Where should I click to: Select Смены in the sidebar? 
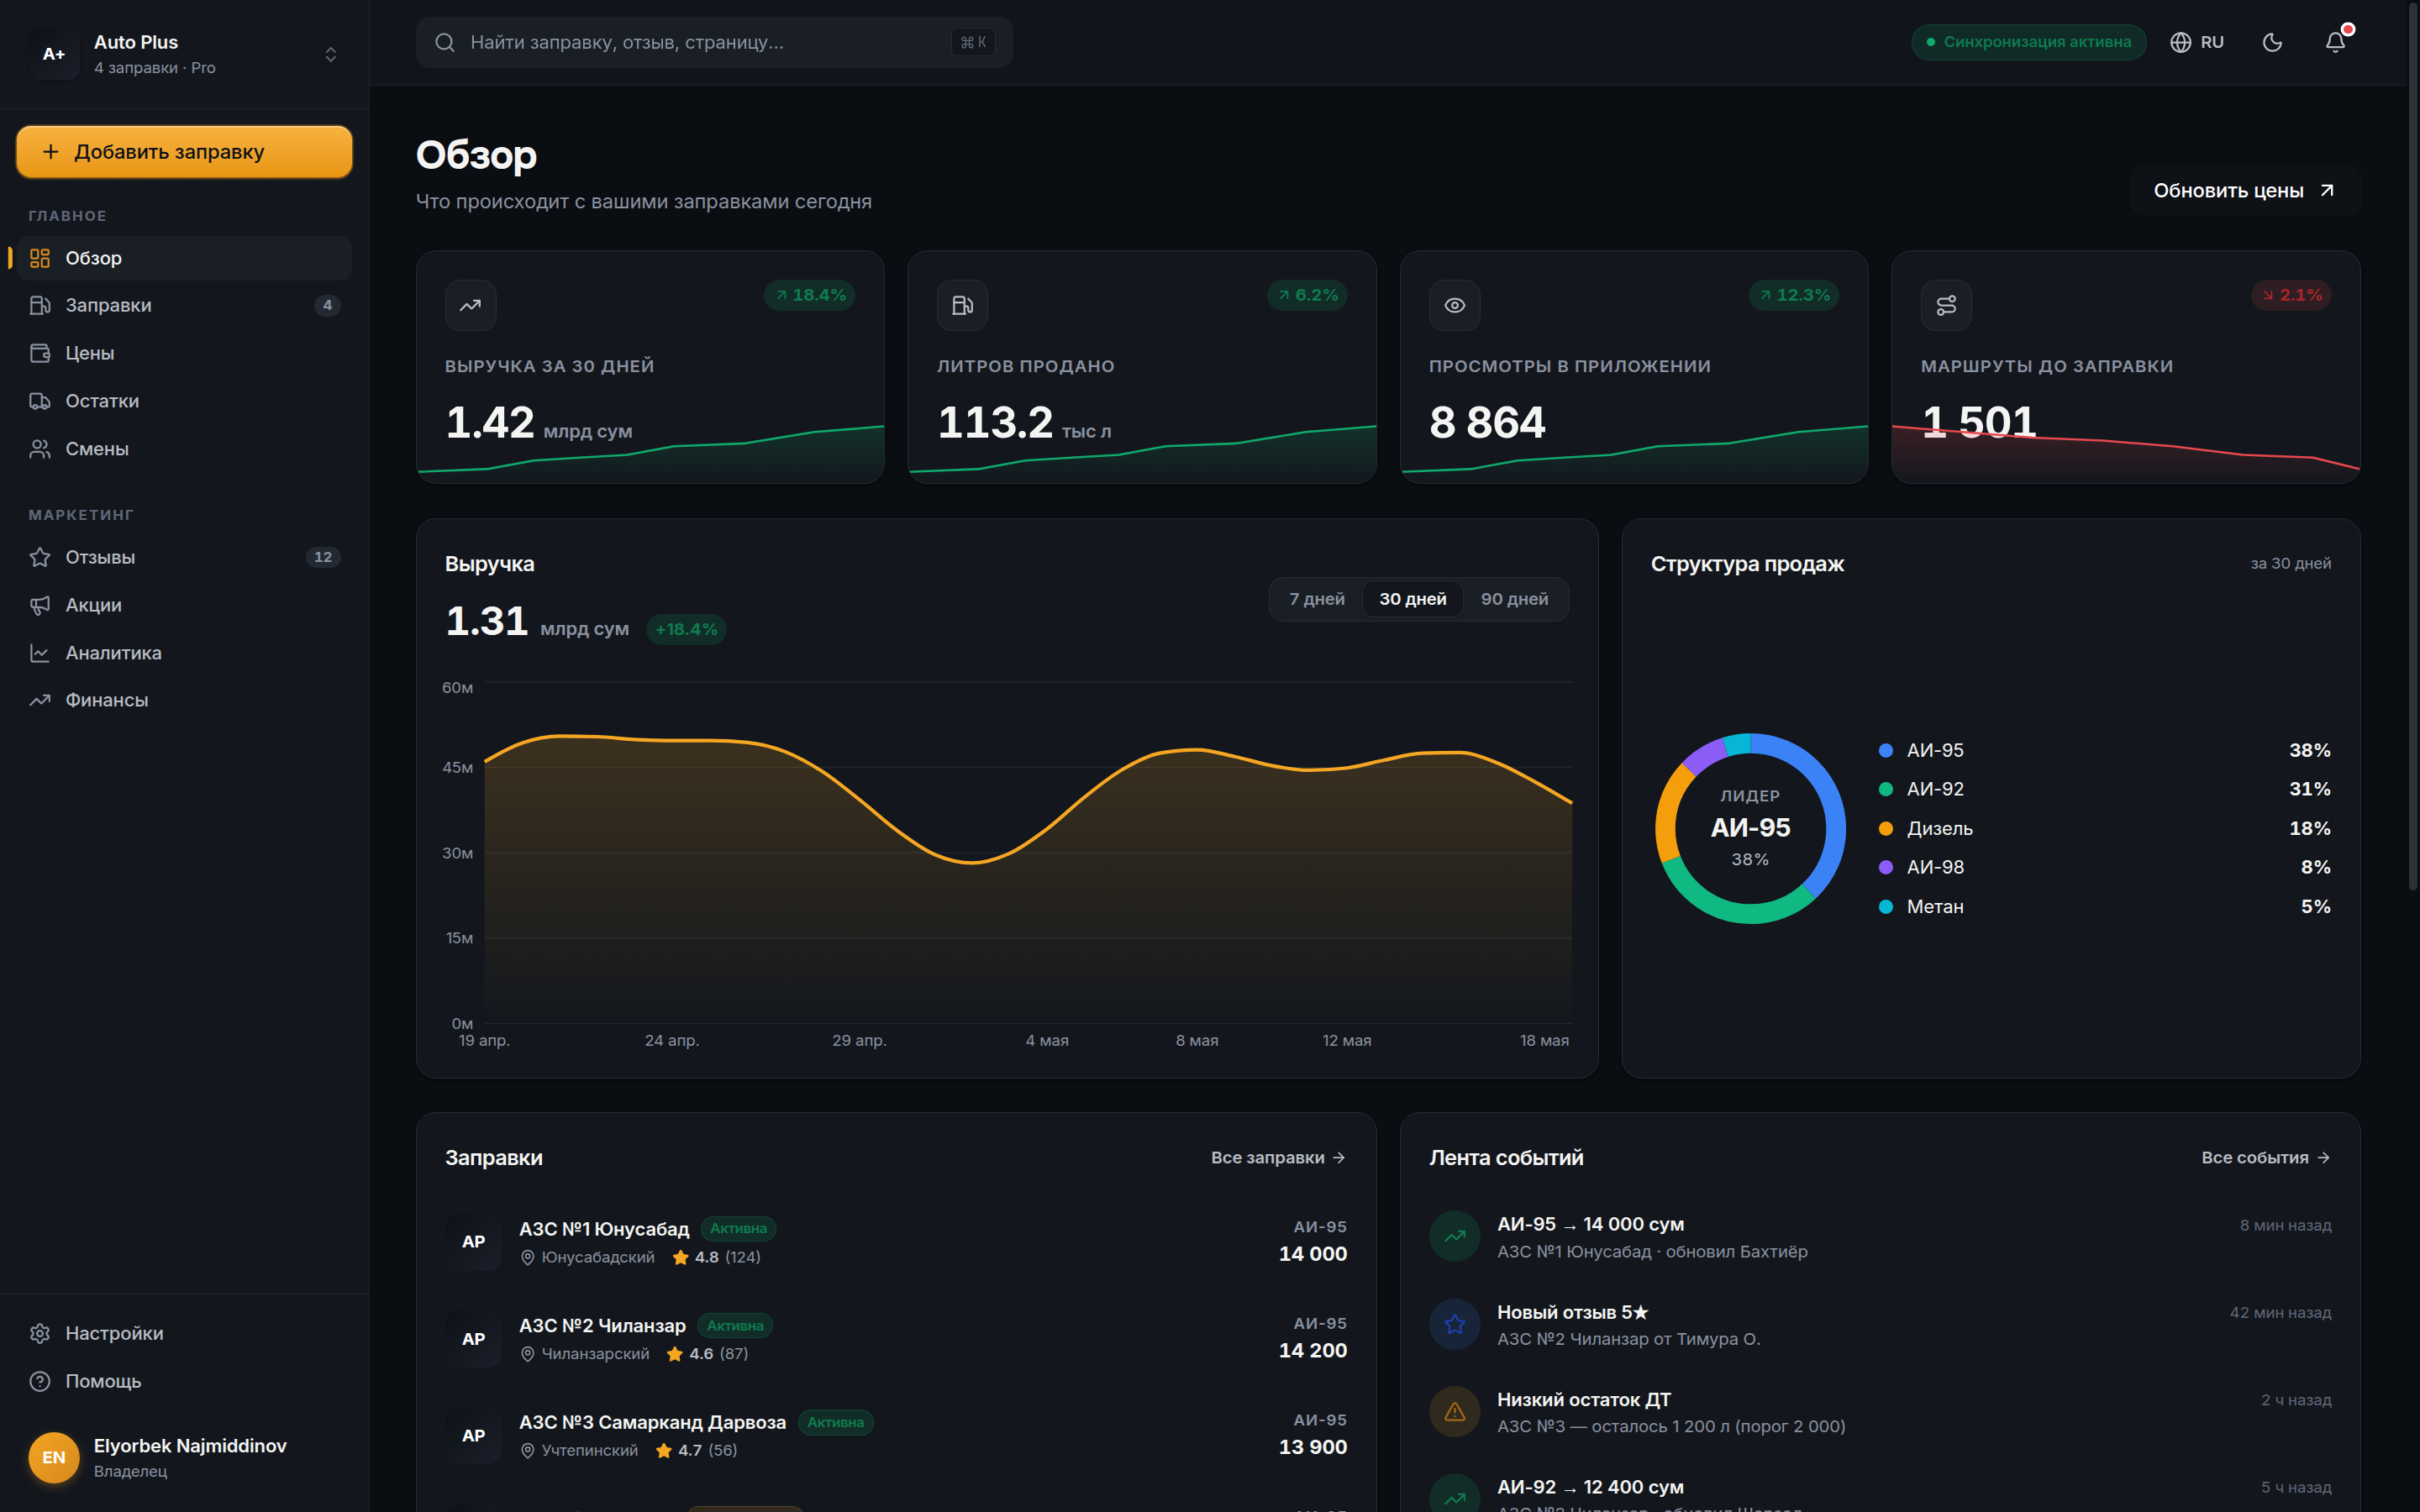click(x=184, y=449)
